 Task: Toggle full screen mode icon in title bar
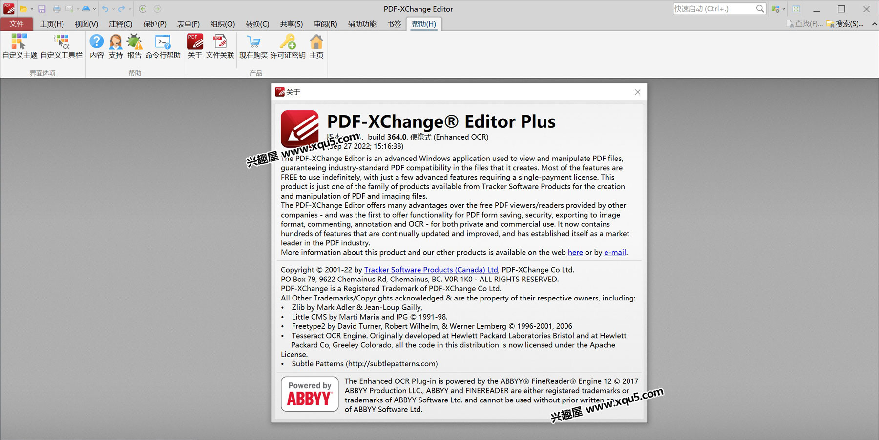[x=796, y=9]
